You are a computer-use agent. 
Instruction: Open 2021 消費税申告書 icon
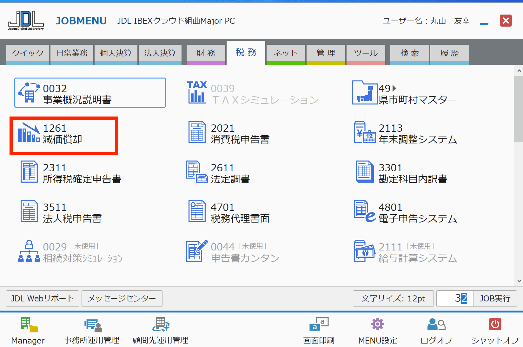(x=197, y=132)
